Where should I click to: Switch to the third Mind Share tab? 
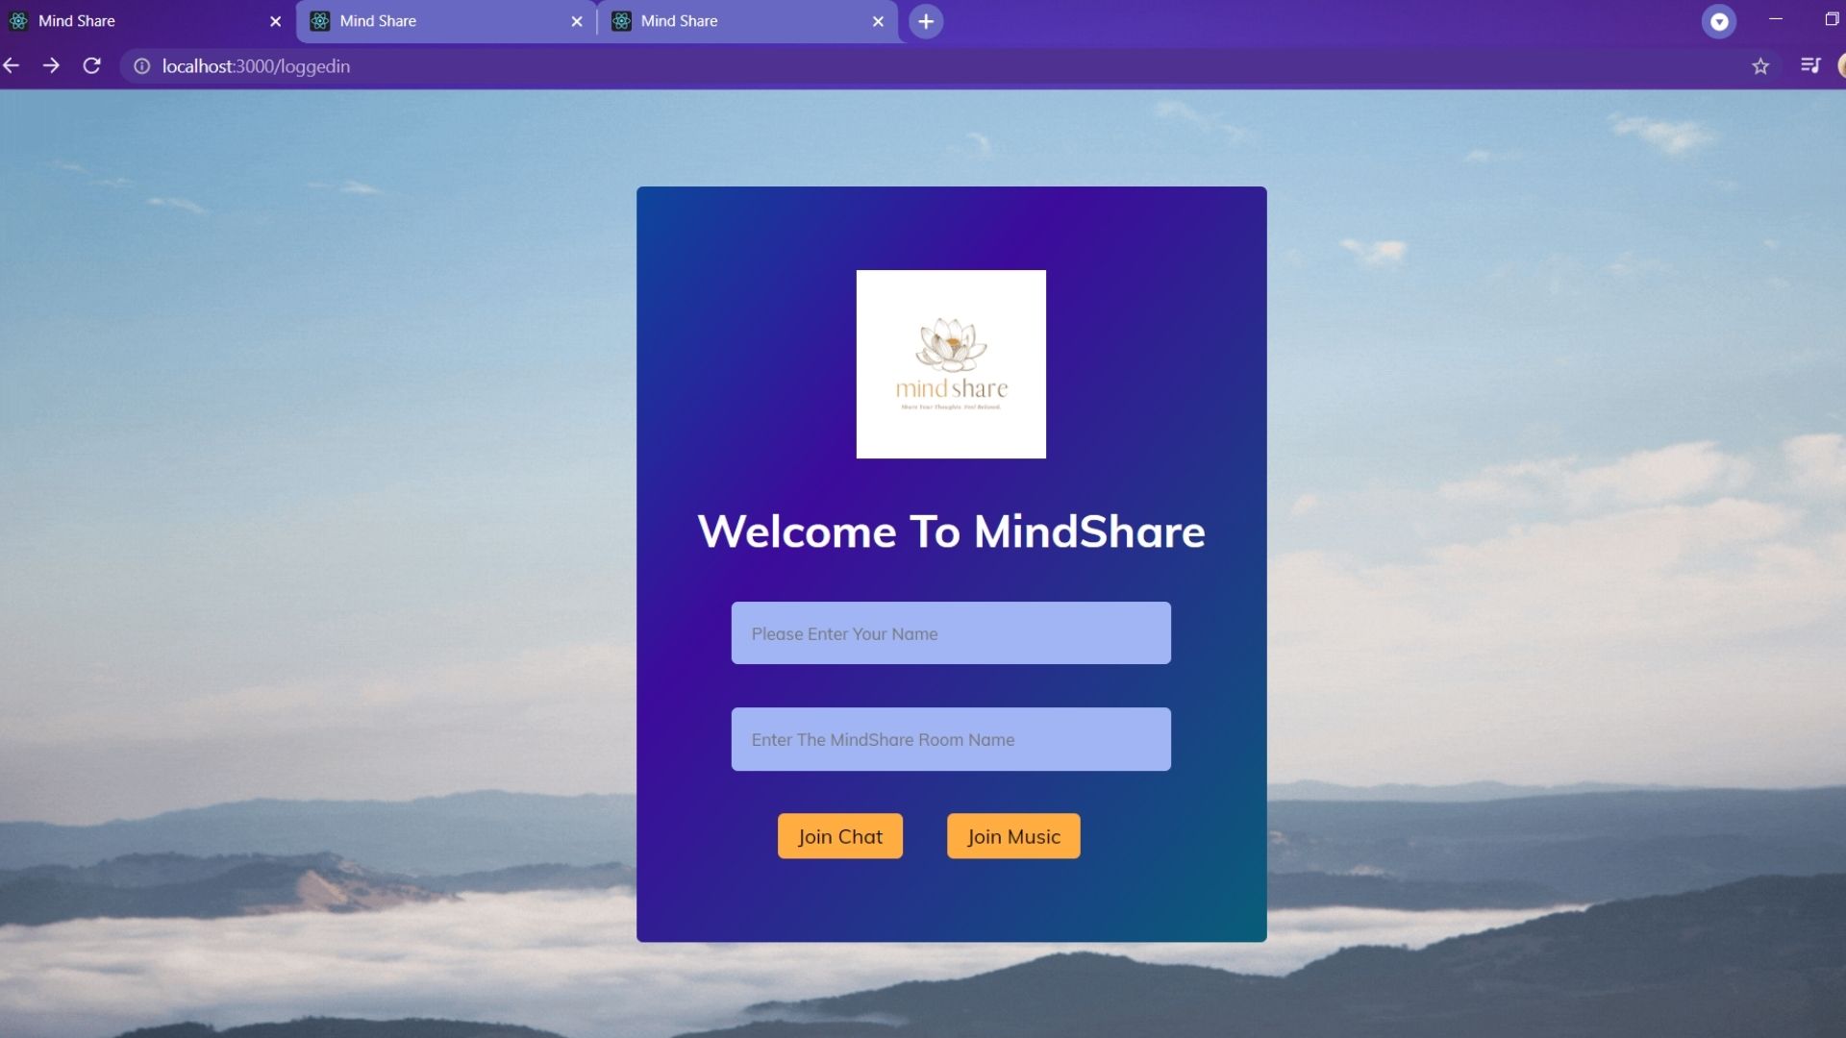(x=731, y=21)
